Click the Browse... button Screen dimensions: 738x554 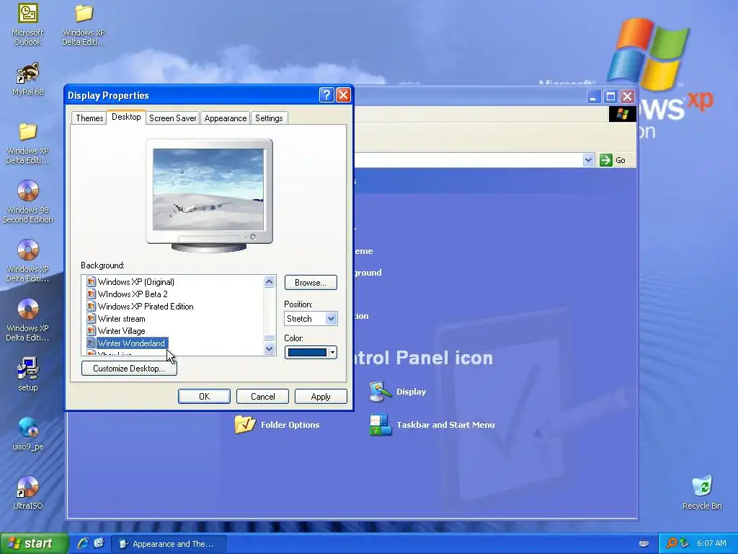tap(311, 283)
